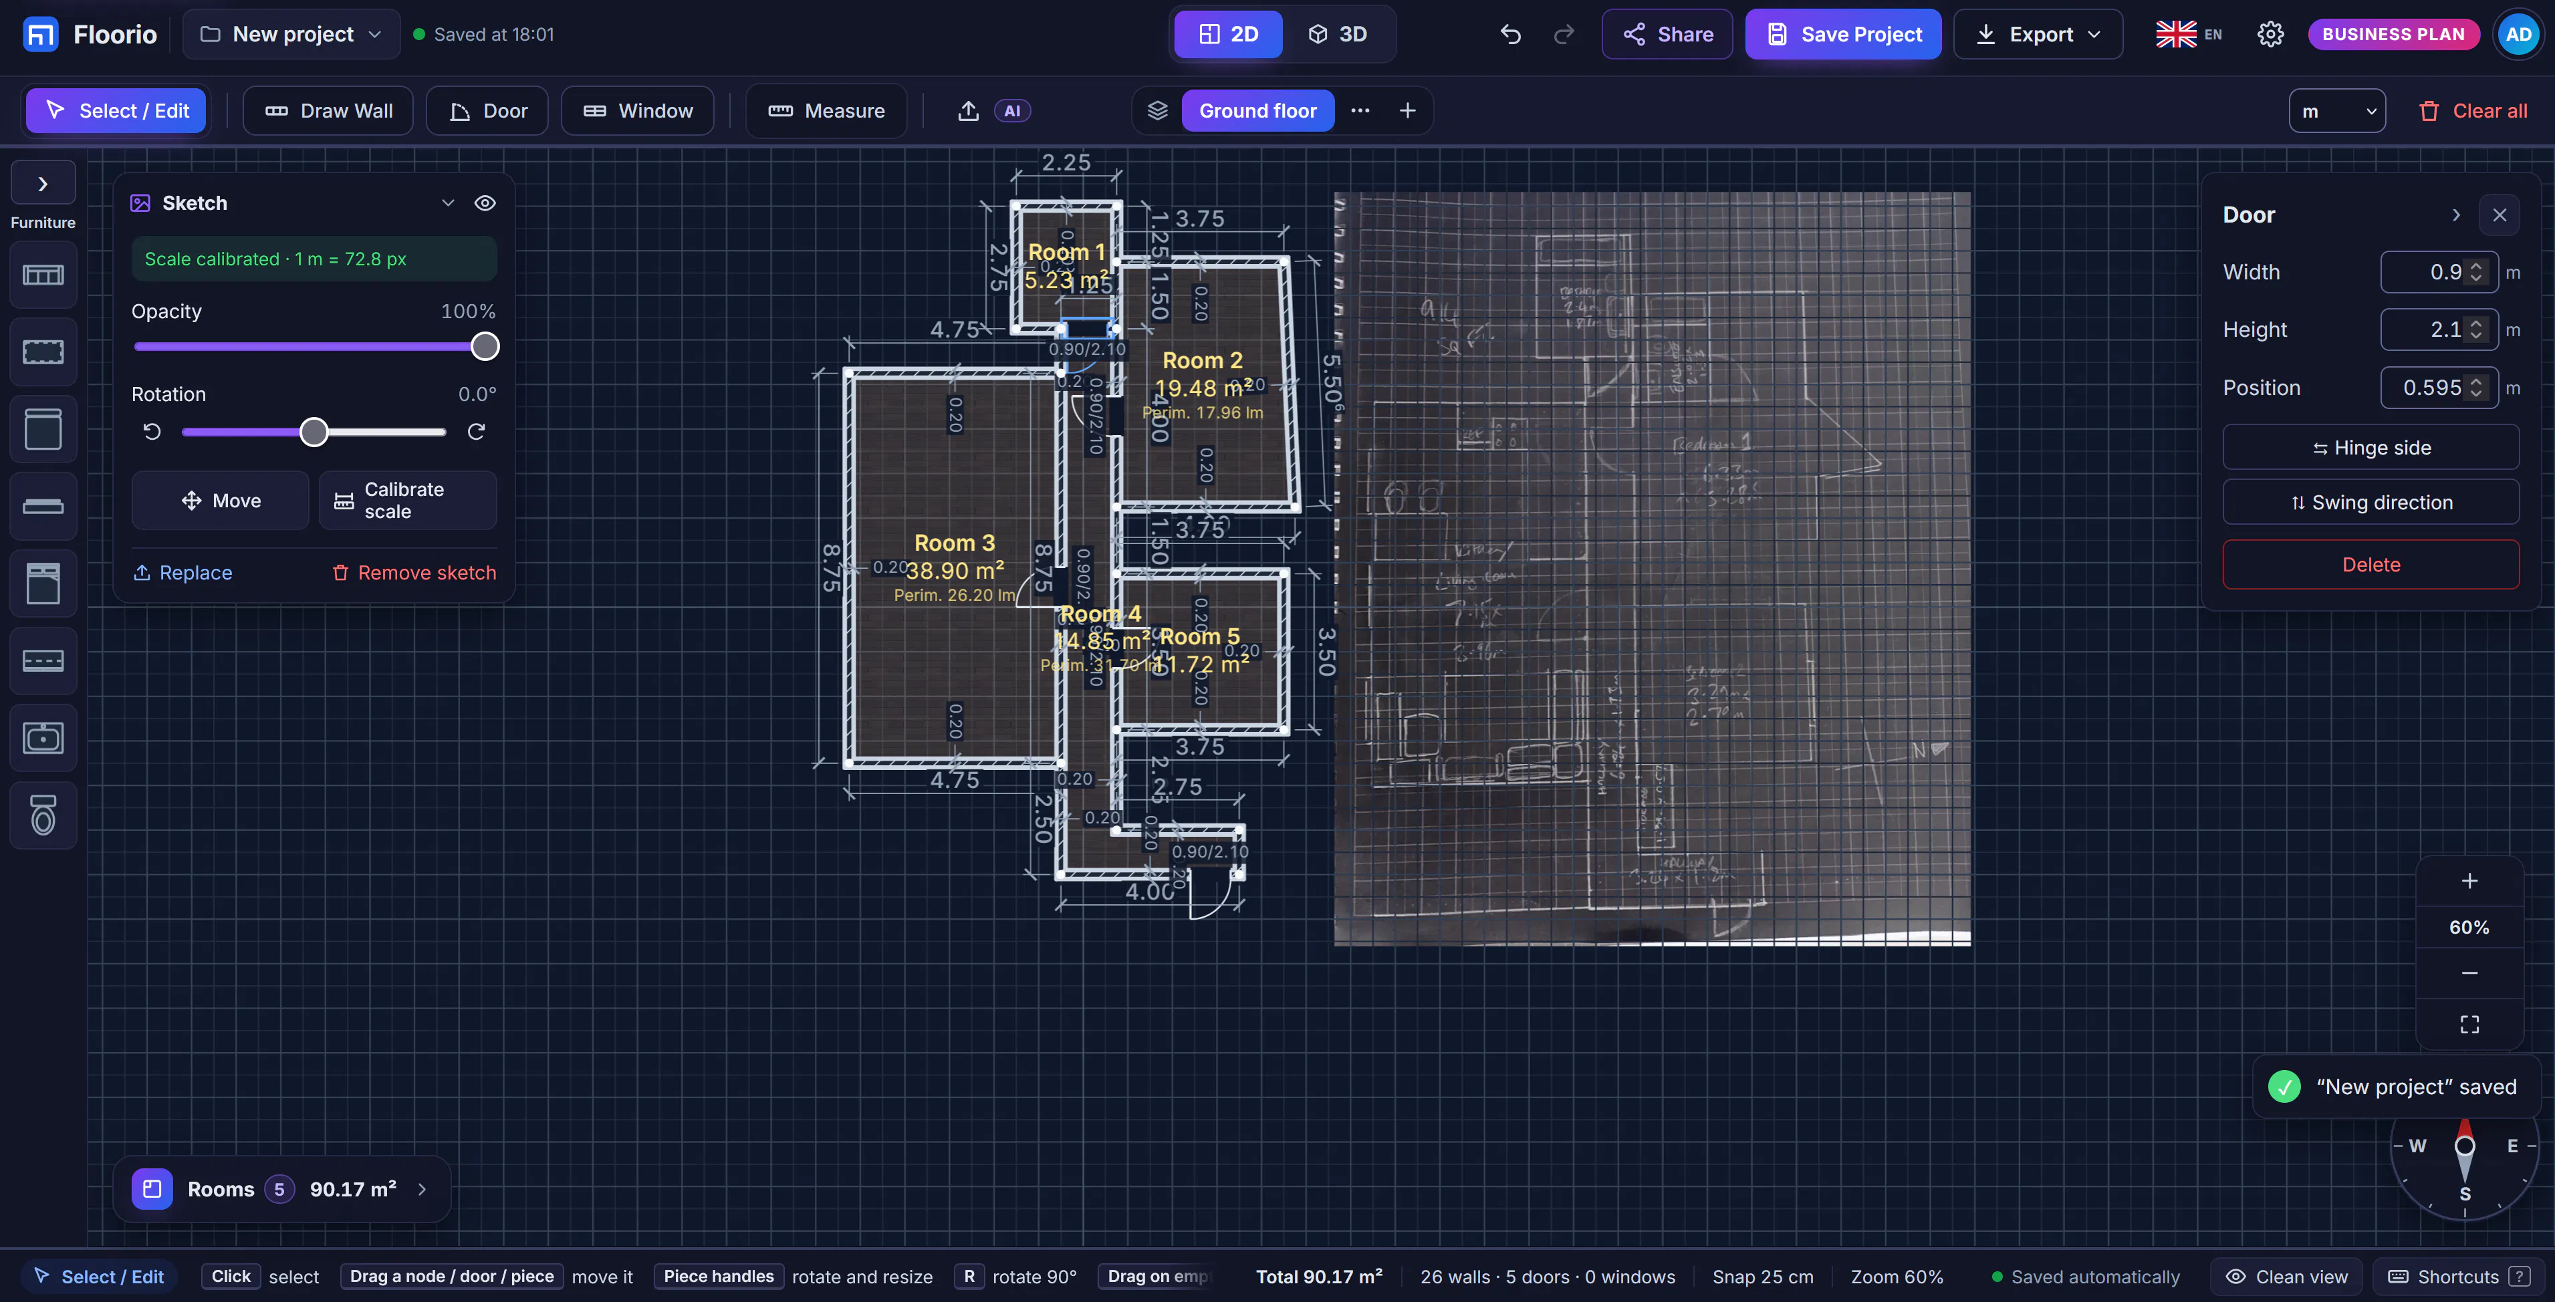Select the toilet furniture icon in sidebar
Screen dimensions: 2555x1302
pyautogui.click(x=43, y=815)
